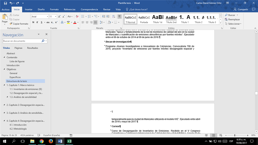Screen dimensions: 258x145
Task: Increase font size with the large A
Action: (59, 16)
